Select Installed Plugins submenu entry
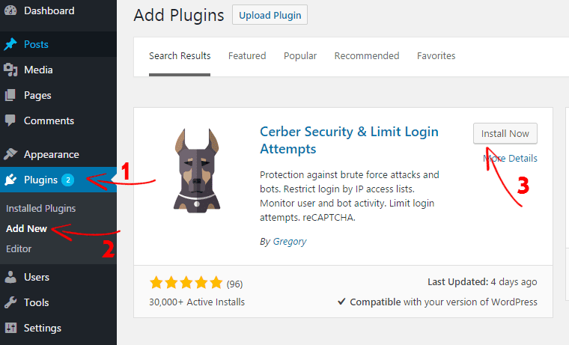This screenshot has height=345, width=569. pos(40,208)
